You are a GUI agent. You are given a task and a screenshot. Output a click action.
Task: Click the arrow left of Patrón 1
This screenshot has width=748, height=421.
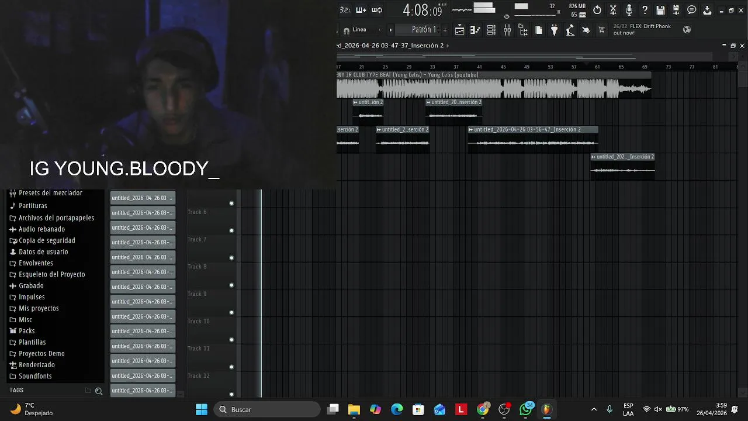(390, 30)
